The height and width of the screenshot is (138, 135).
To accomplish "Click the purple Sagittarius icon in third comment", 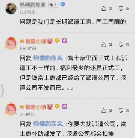I will point(64,106).
